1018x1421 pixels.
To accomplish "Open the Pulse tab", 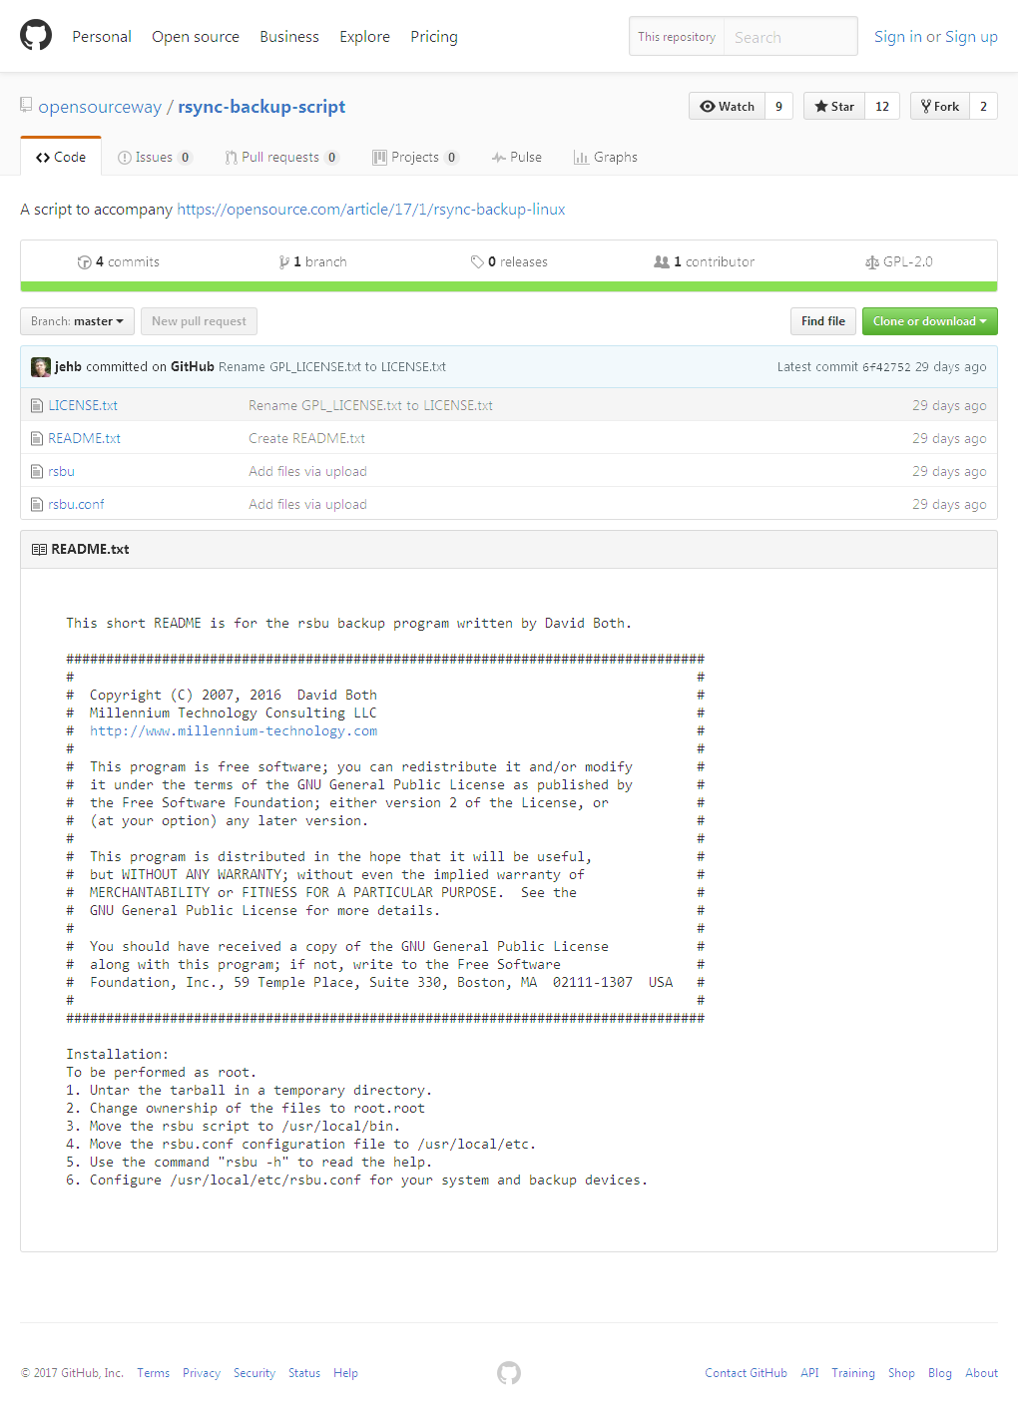I will [x=517, y=157].
